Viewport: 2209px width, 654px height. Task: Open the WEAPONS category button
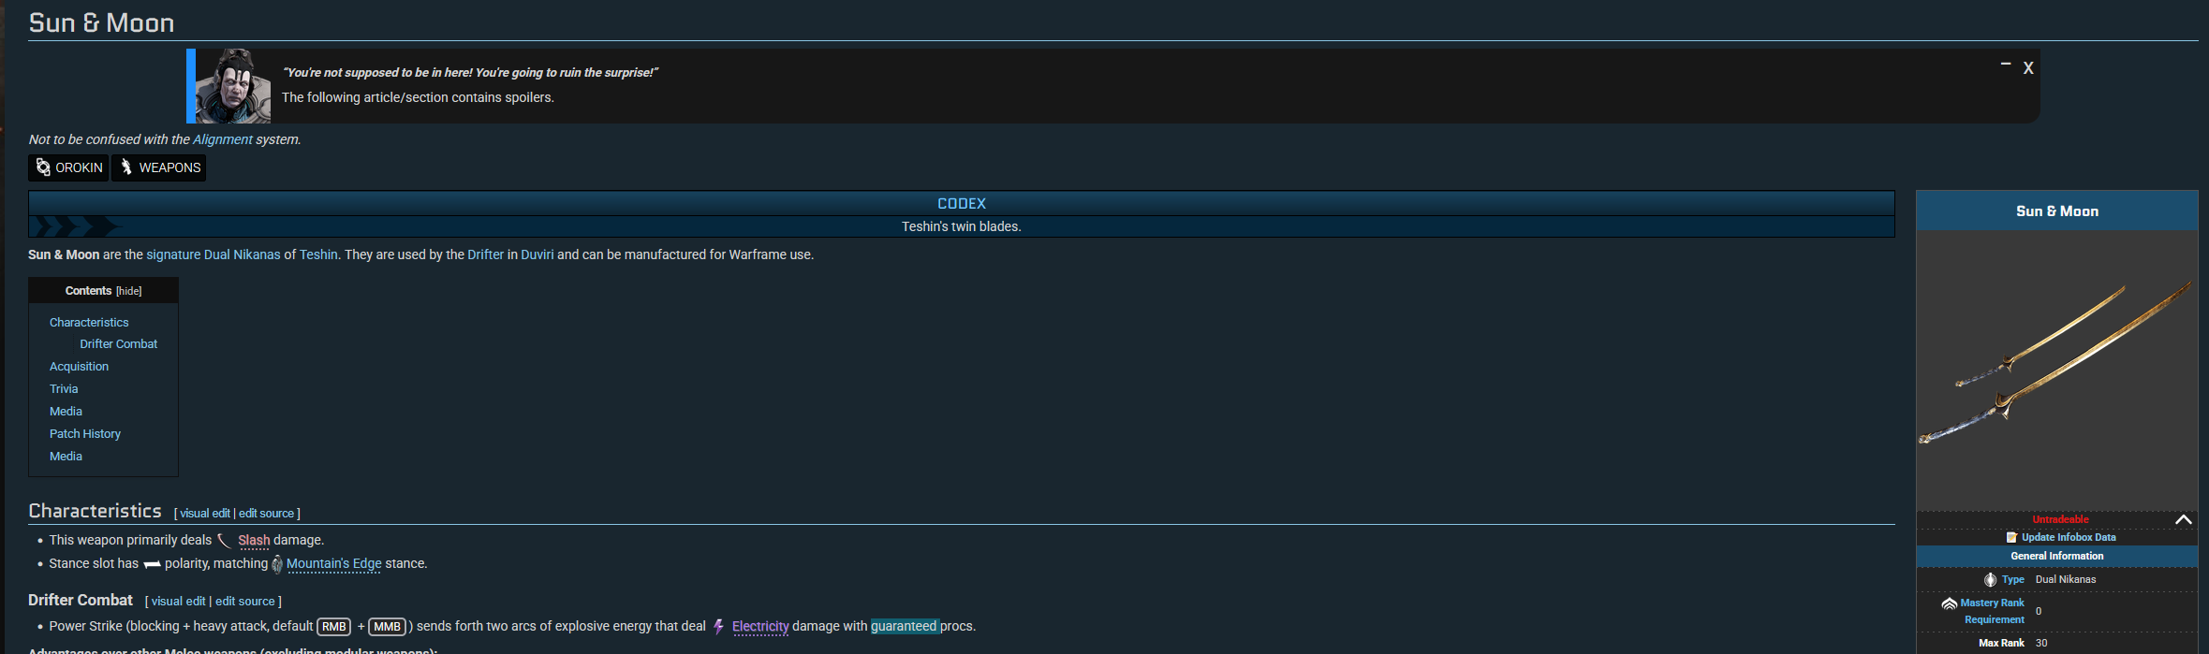coord(159,167)
